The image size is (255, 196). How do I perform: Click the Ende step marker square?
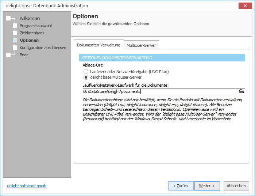(x=8, y=55)
